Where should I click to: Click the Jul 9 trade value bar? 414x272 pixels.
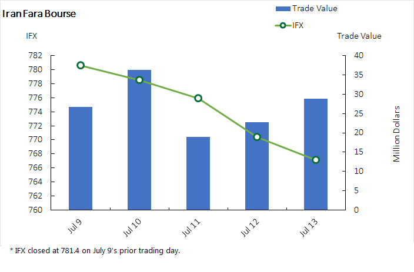click(81, 159)
